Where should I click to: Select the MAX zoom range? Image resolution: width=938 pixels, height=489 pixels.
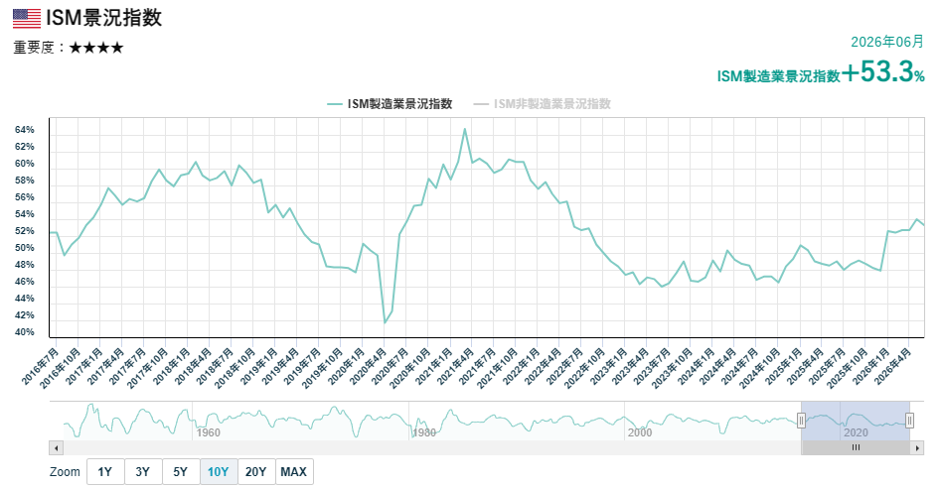click(x=294, y=472)
